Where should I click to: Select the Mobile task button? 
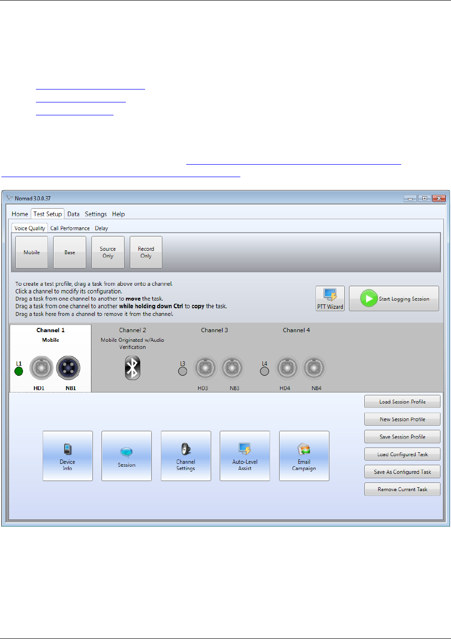coord(32,252)
